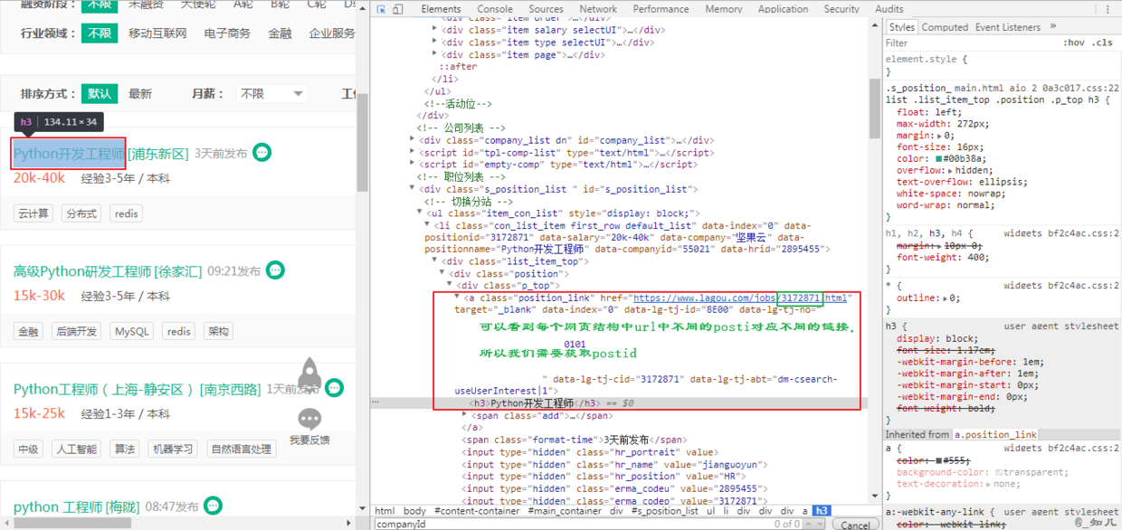Open the lagou.com/jobs/3172871.html href link
1122x530 pixels.
coord(740,298)
